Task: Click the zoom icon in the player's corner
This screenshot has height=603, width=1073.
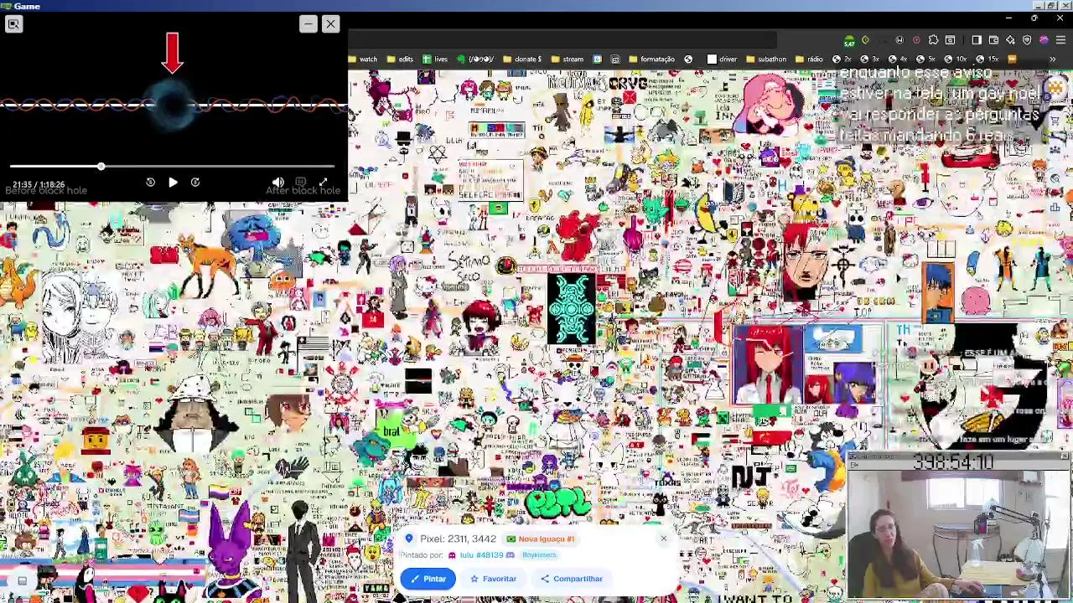Action: 13,24
